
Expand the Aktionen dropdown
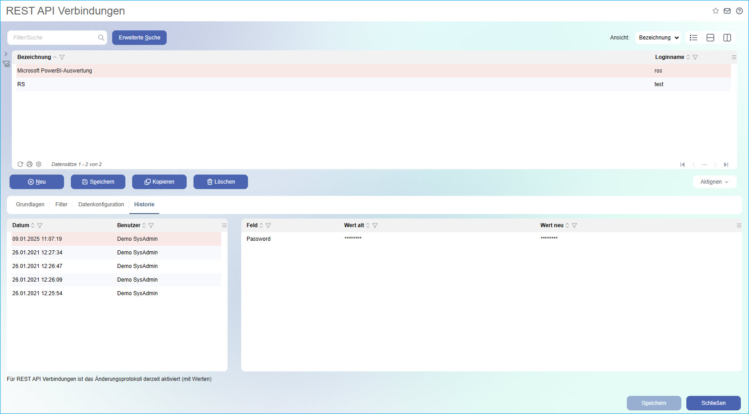[x=714, y=182]
